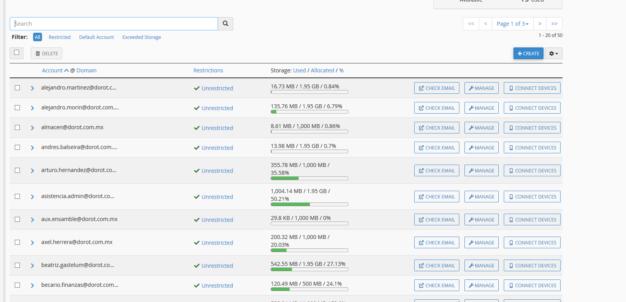Open the gear settings dropdown
The height and width of the screenshot is (302, 626).
(x=554, y=53)
